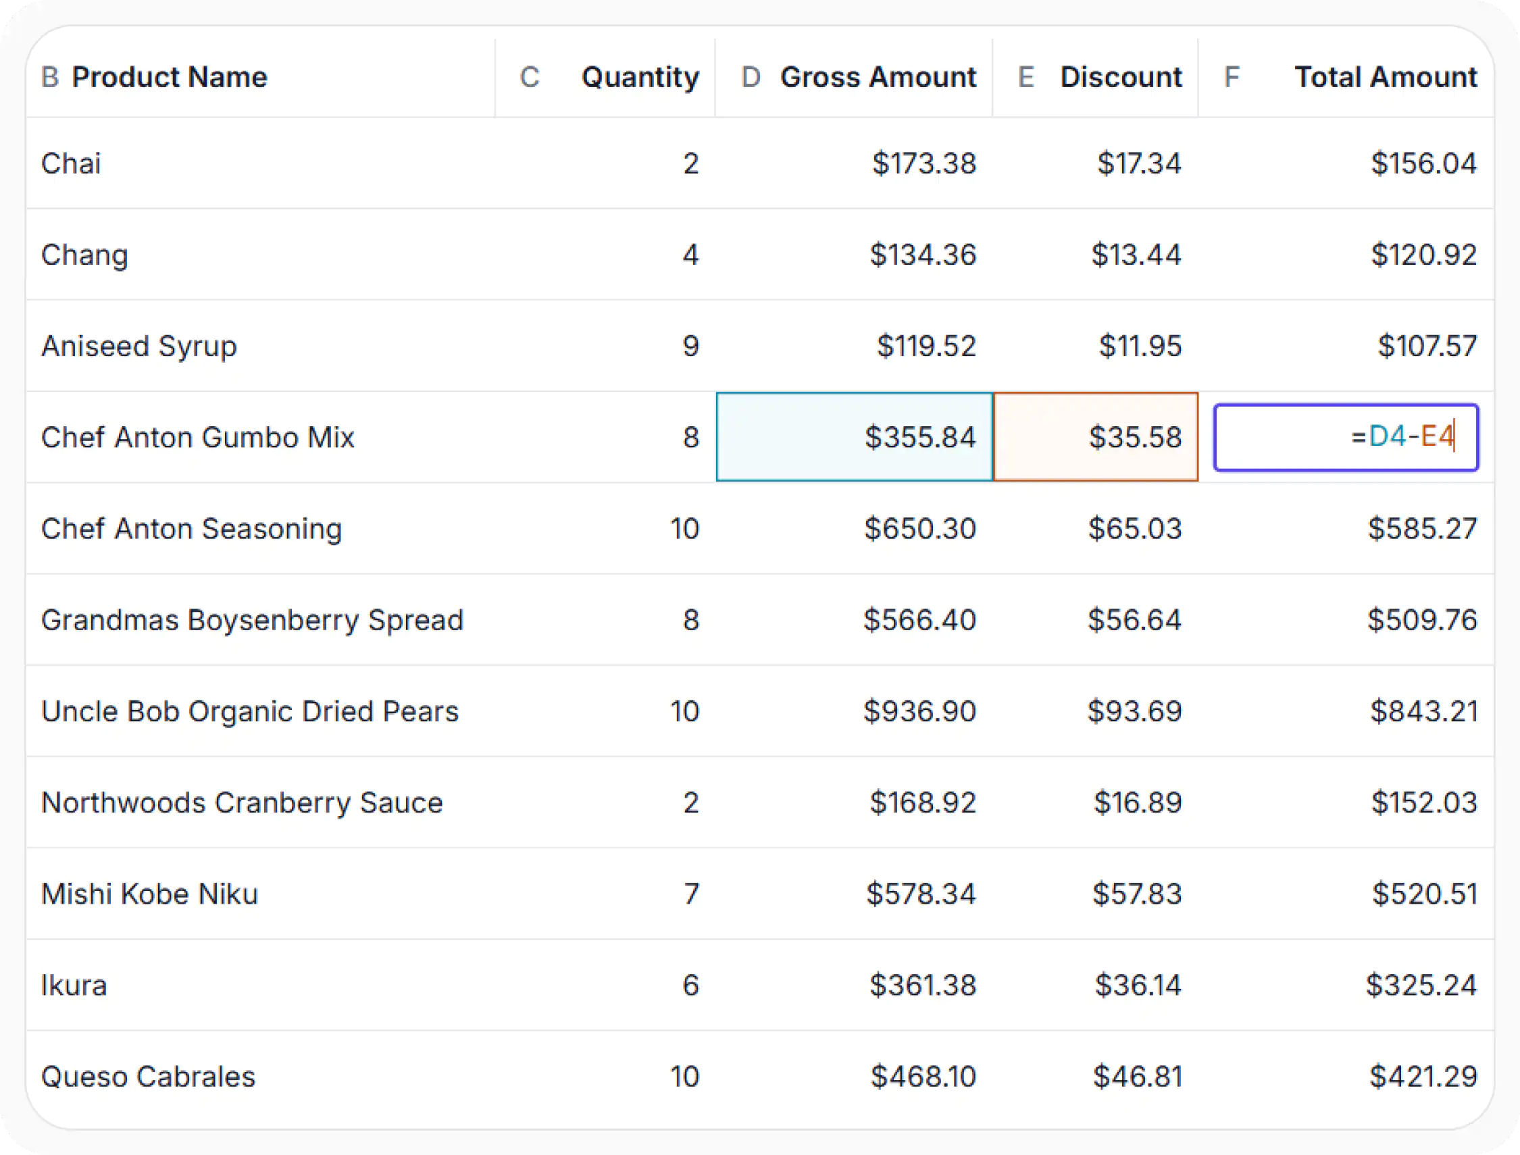The image size is (1520, 1155).
Task: Select the Product Name column header
Action: (x=260, y=77)
